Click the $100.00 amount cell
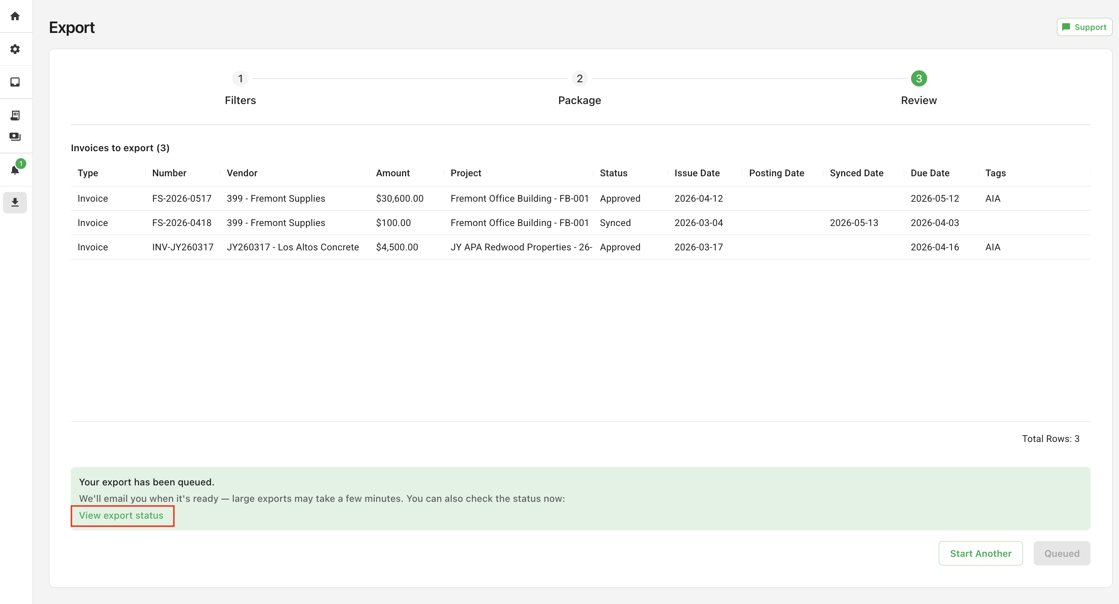The width and height of the screenshot is (1119, 604). click(x=393, y=223)
